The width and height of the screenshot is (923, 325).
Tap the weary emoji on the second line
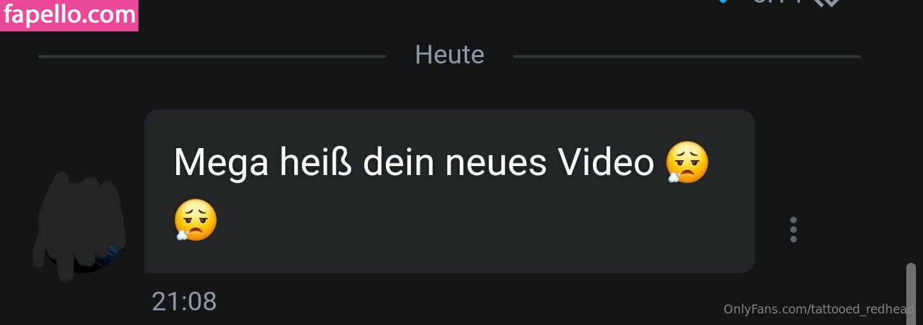195,220
